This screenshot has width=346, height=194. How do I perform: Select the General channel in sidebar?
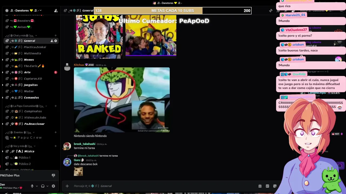[29, 41]
